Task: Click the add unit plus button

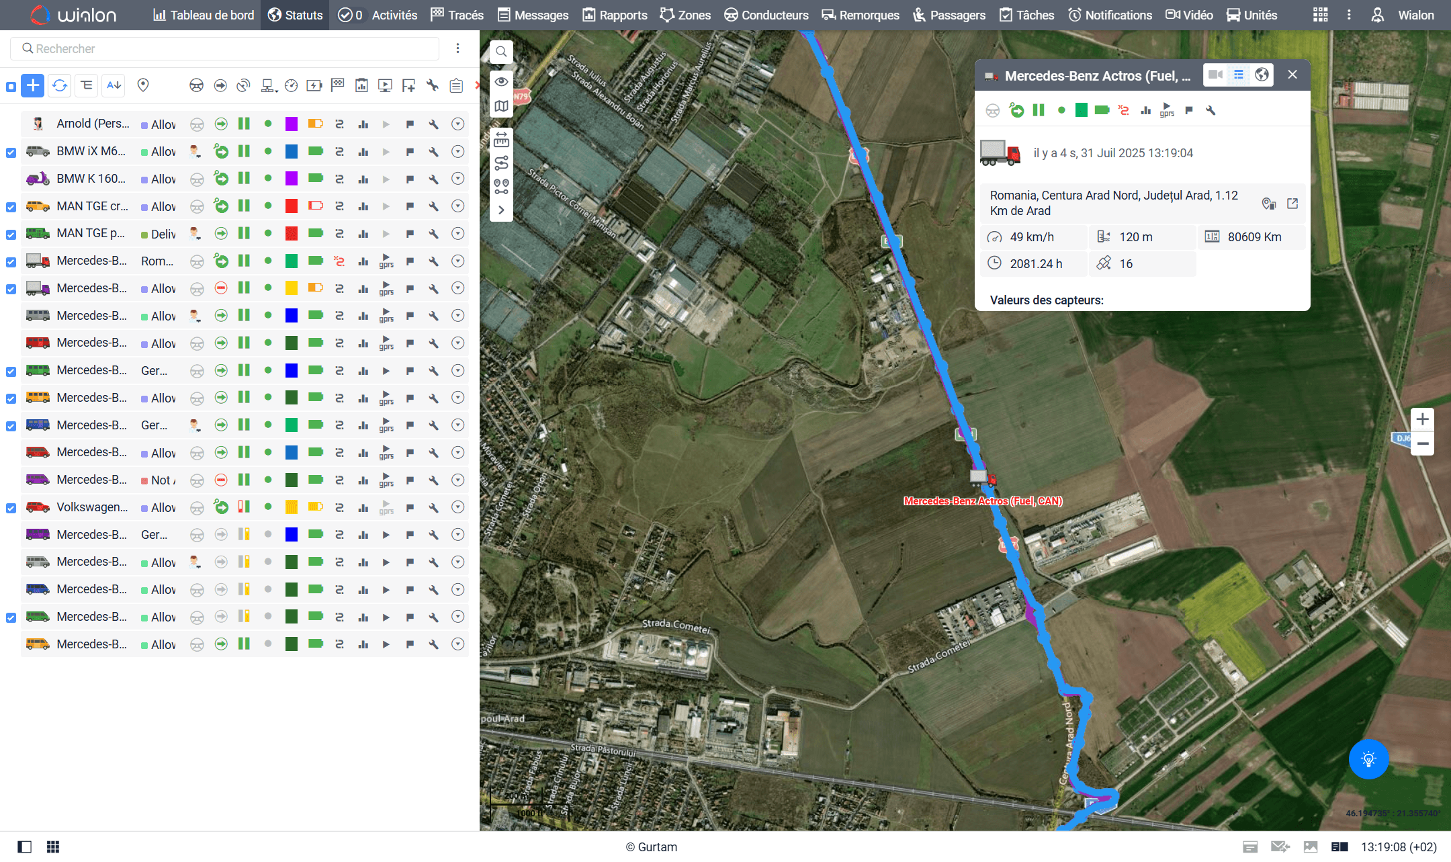Action: pyautogui.click(x=32, y=85)
